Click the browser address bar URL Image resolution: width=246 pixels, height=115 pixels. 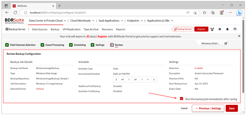(58, 13)
